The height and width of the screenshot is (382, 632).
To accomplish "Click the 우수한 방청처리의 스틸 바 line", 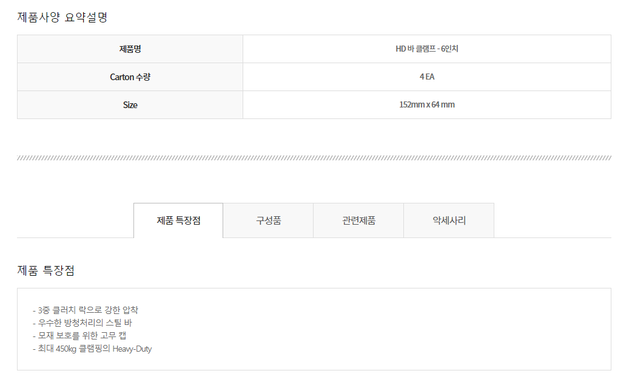I will point(82,322).
